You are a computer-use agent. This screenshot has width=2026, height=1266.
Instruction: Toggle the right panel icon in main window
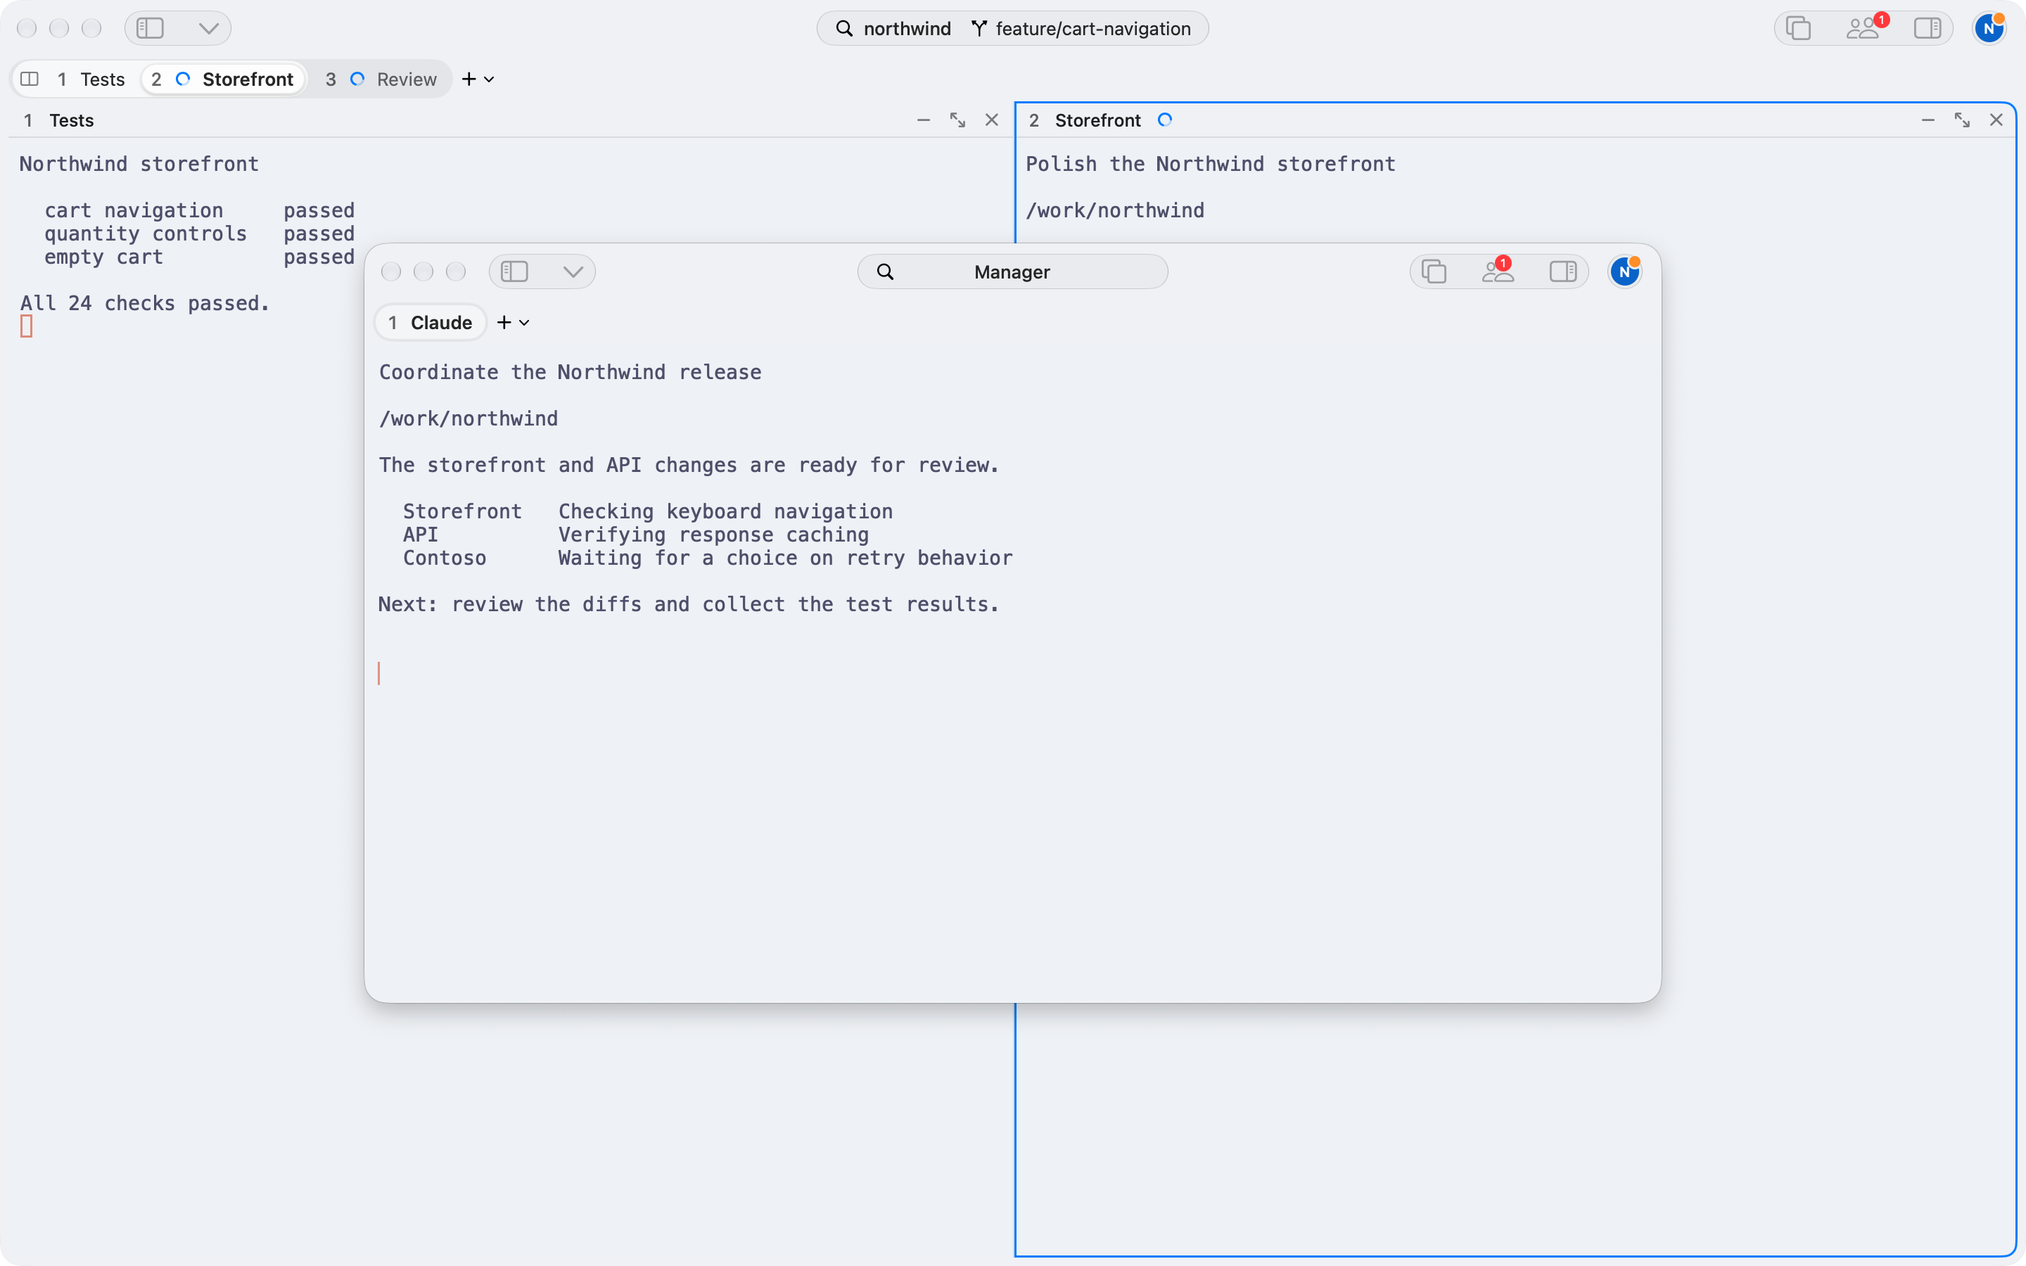(x=1928, y=28)
